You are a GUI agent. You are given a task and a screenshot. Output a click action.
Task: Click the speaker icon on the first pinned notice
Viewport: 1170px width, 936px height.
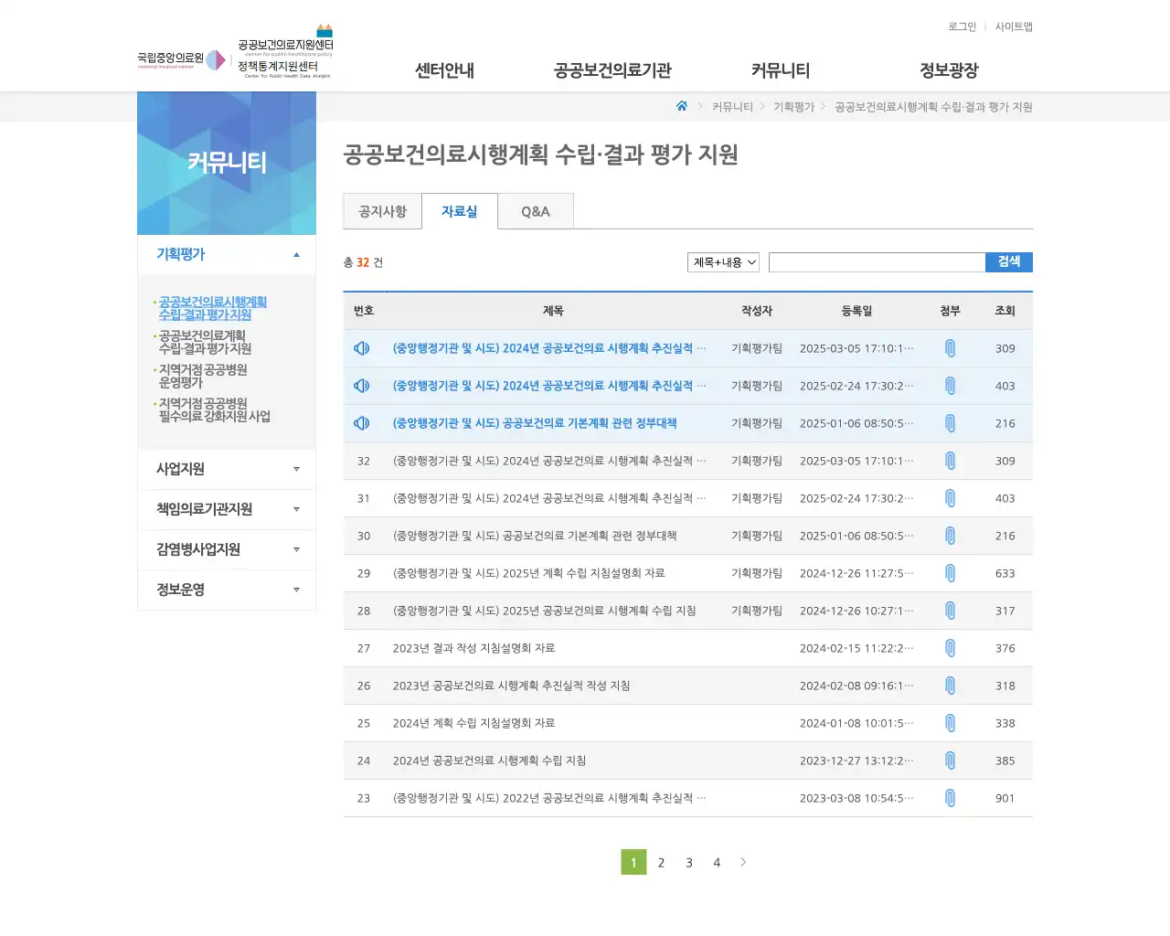(x=363, y=347)
